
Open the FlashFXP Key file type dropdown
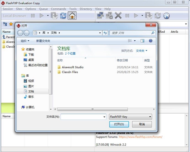click(x=130, y=117)
